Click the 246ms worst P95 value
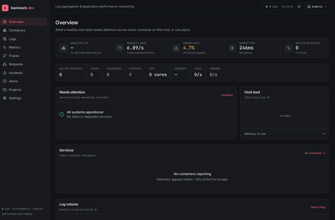 tap(246, 48)
